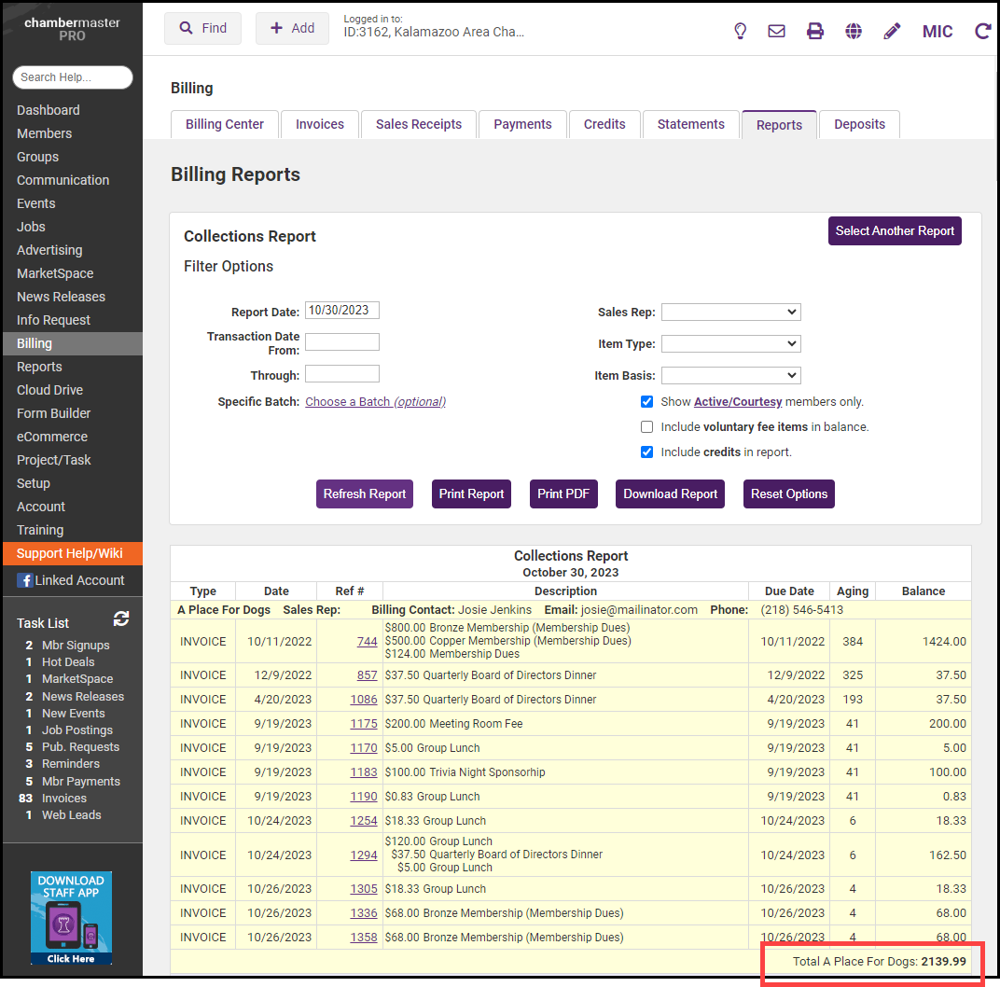Viewport: 1000px width, 987px height.
Task: Open the Item Basis dropdown
Action: pos(730,376)
